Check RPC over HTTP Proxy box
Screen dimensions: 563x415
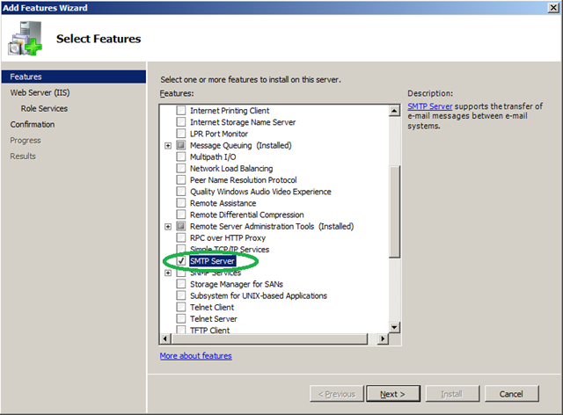coord(181,237)
